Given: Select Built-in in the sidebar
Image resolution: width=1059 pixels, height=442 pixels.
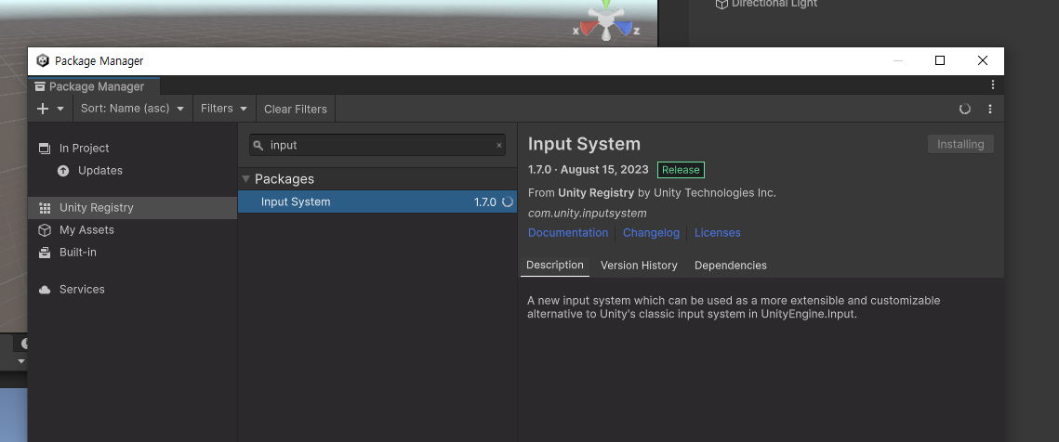Looking at the screenshot, I should tap(132, 252).
